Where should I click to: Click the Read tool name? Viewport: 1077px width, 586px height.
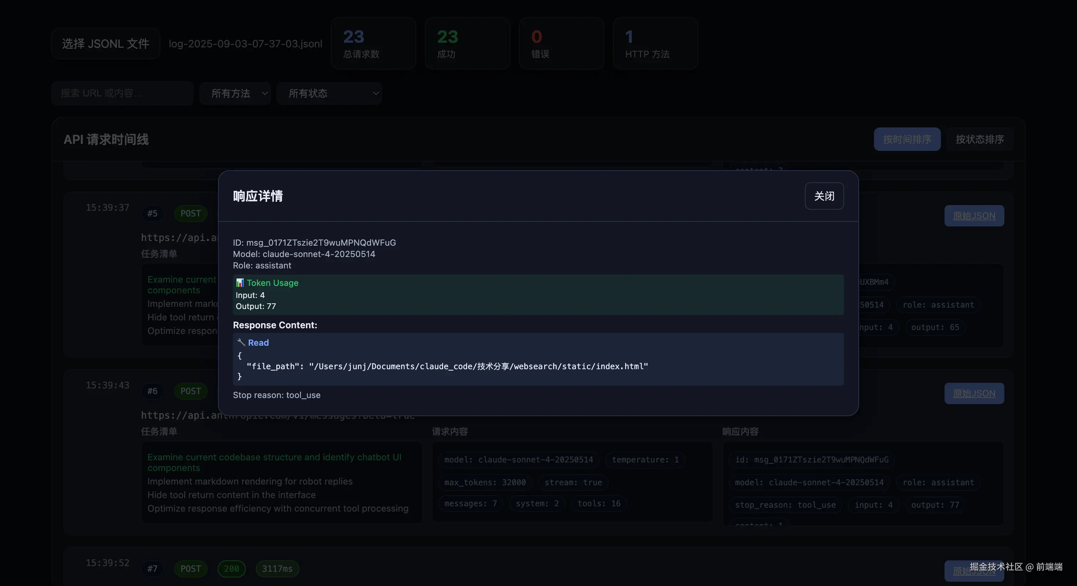click(x=258, y=343)
